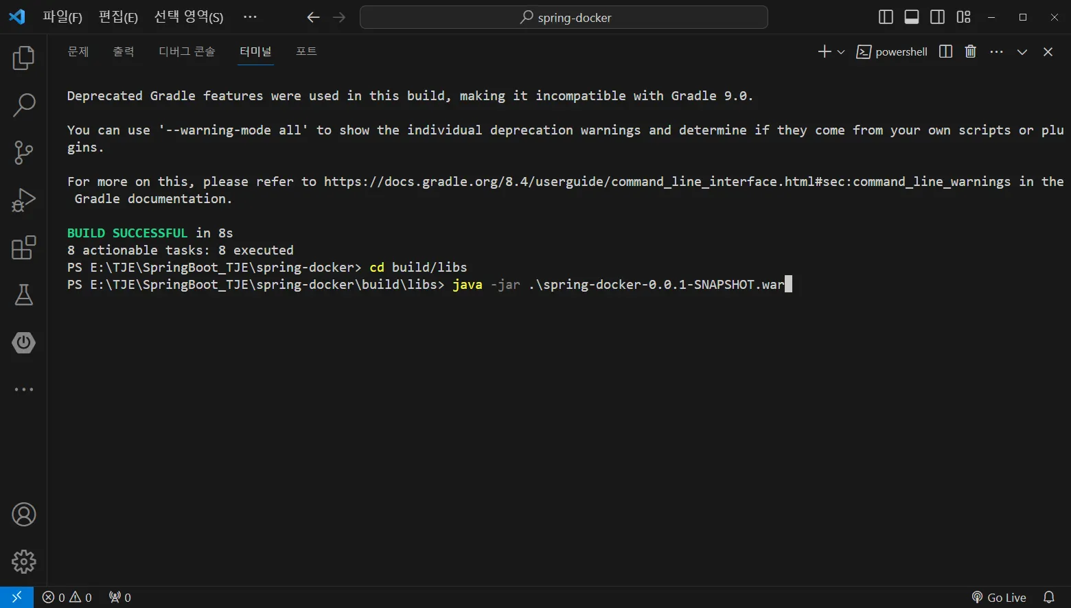
Task: Open Spring Boot Dashboard icon
Action: coord(23,342)
